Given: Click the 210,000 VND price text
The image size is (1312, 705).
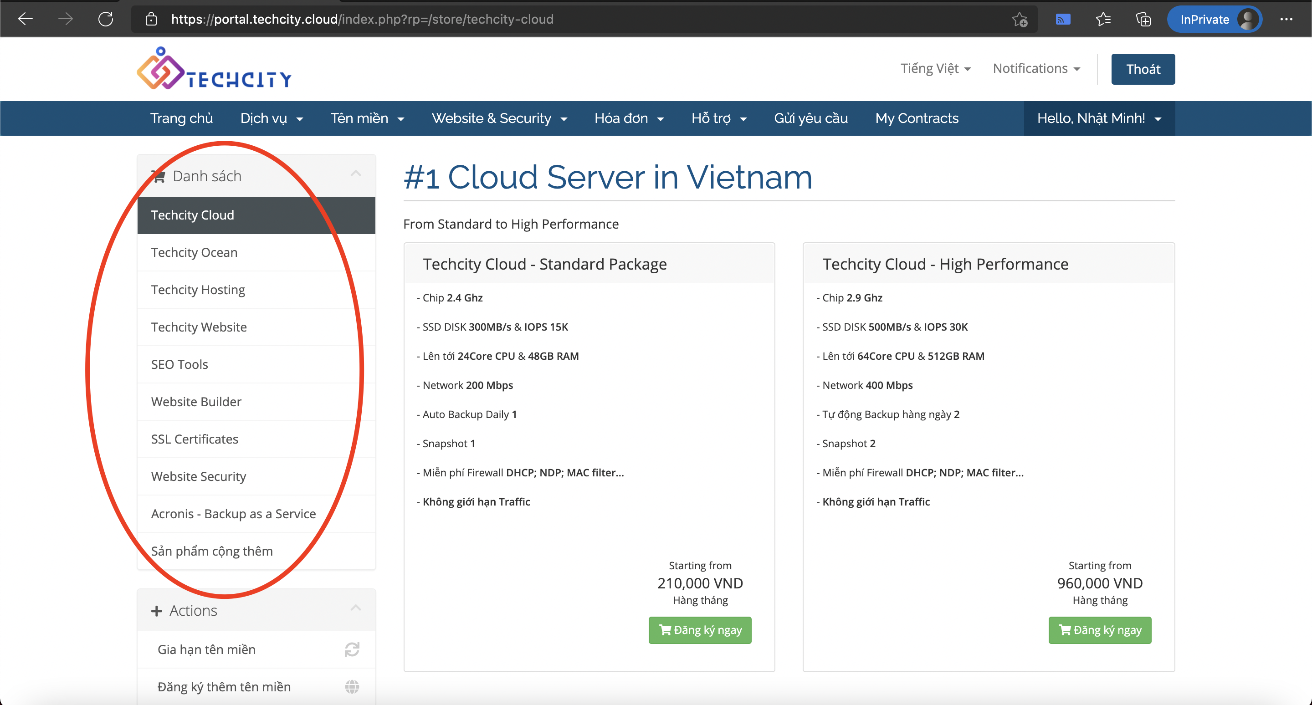Looking at the screenshot, I should point(700,583).
